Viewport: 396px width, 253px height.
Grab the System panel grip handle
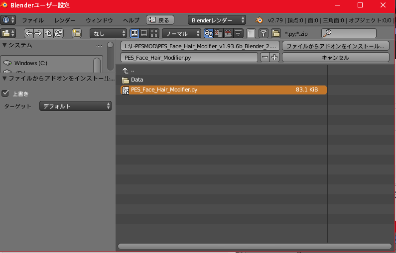(99, 46)
